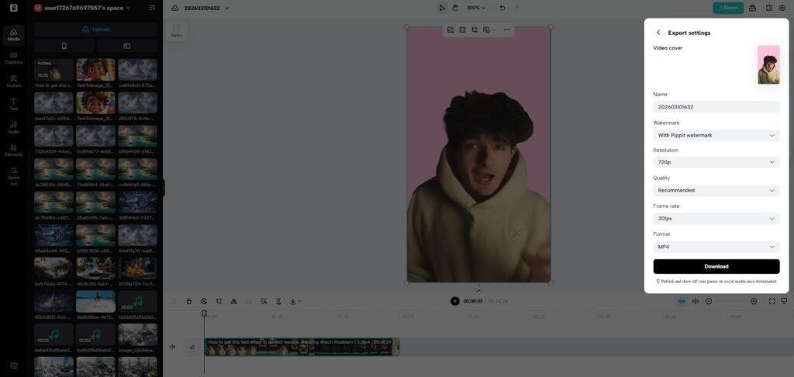Click the undo arrow in the top toolbar
Viewport: 794px width, 377px height.
coord(502,8)
